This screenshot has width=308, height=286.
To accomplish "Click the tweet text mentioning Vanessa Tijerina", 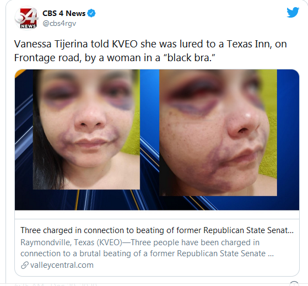I will click(x=150, y=44).
